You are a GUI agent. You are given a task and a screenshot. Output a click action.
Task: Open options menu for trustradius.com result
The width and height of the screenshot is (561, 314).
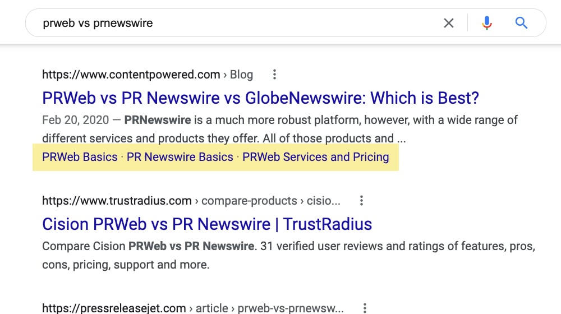(x=361, y=201)
